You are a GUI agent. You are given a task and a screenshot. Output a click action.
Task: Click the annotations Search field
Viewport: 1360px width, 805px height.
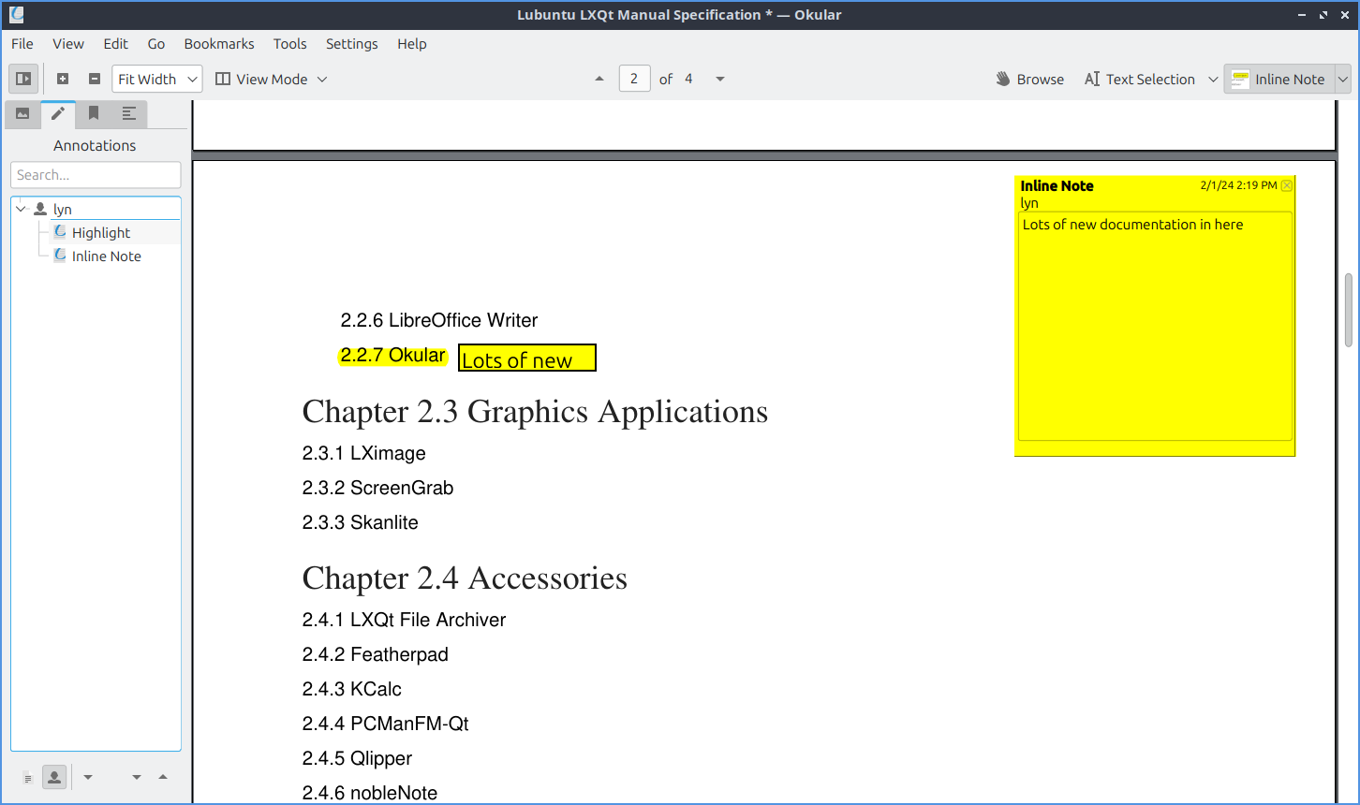point(96,175)
